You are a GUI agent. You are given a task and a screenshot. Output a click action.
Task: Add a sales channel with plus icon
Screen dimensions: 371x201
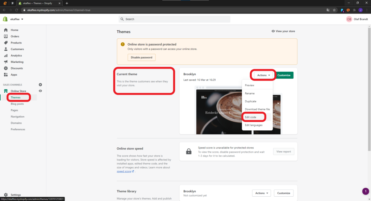[40, 85]
